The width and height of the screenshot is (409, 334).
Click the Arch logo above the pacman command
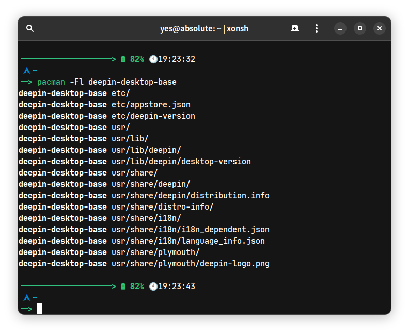pyautogui.click(x=27, y=71)
